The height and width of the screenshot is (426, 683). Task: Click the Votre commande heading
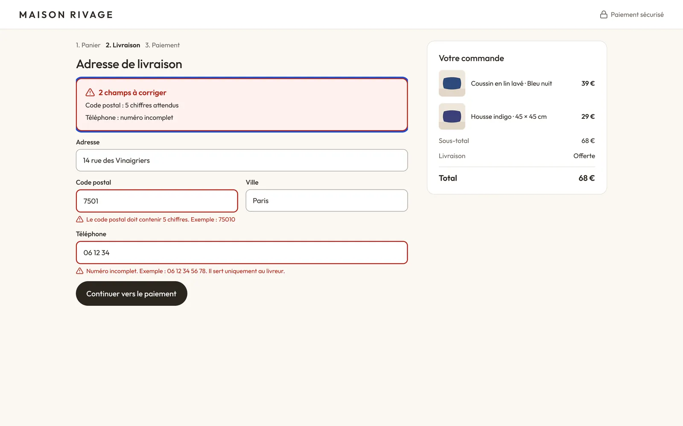click(x=471, y=58)
